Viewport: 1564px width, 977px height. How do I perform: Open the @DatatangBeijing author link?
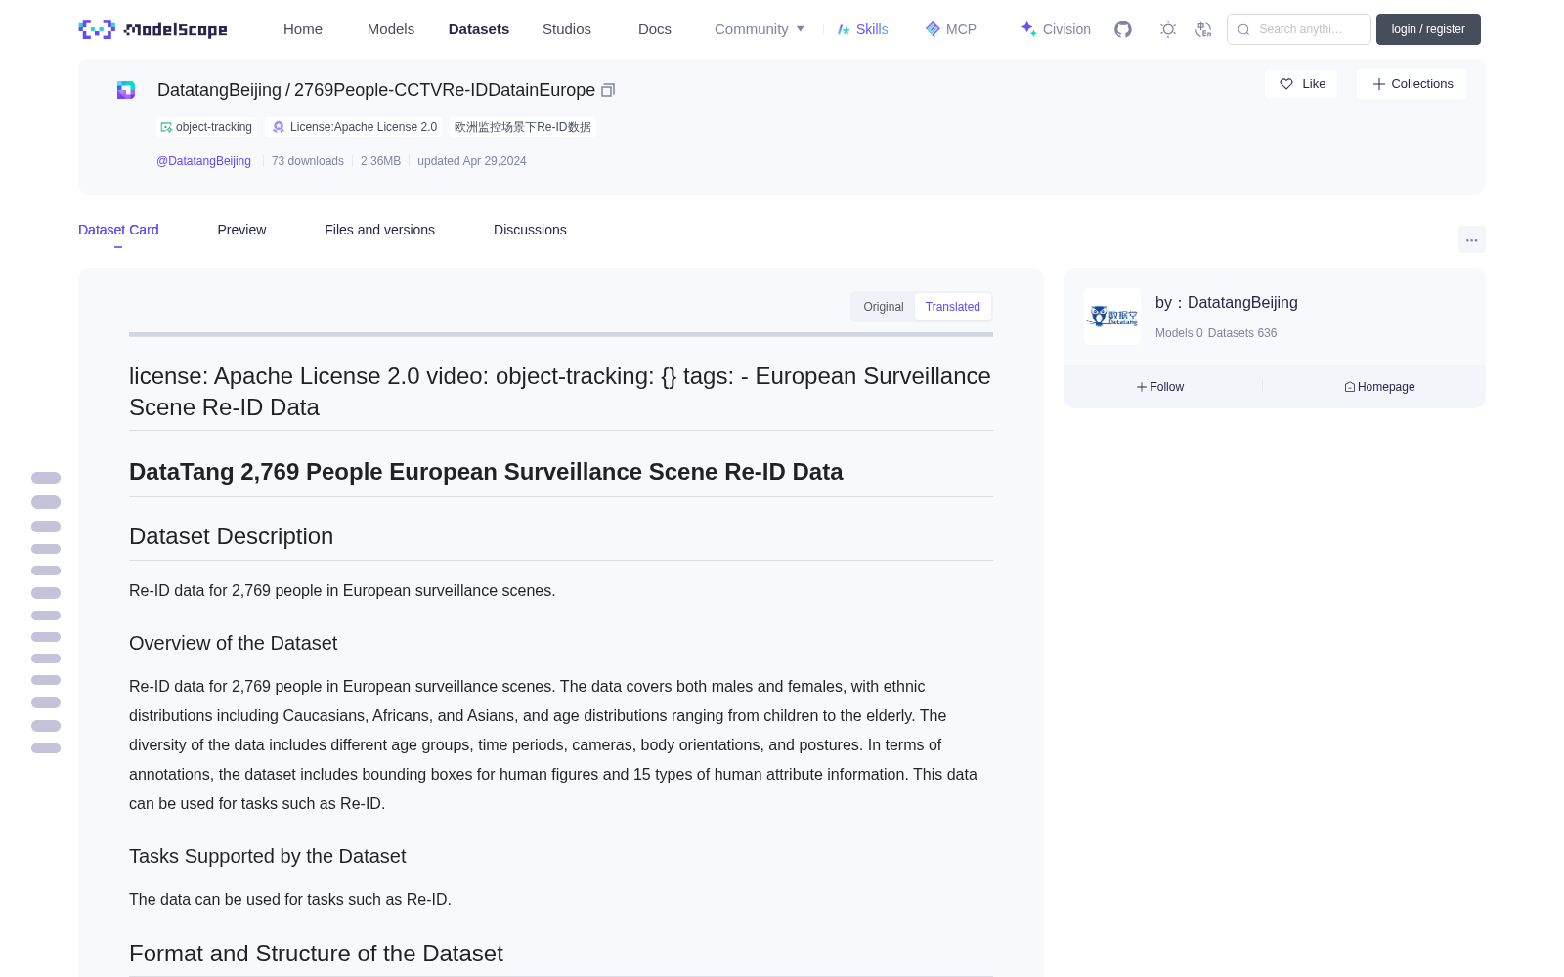[x=203, y=161]
